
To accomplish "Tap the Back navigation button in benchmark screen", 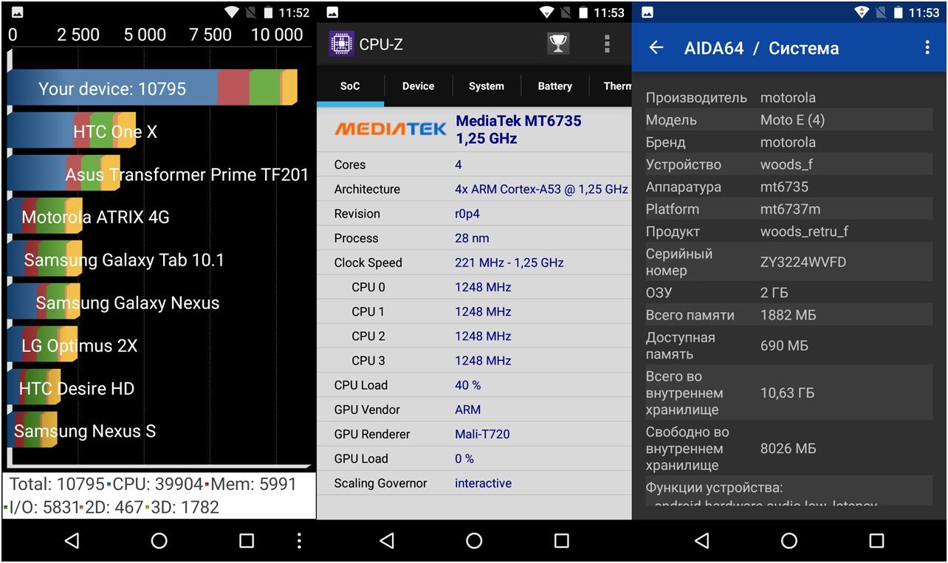I will 72,541.
